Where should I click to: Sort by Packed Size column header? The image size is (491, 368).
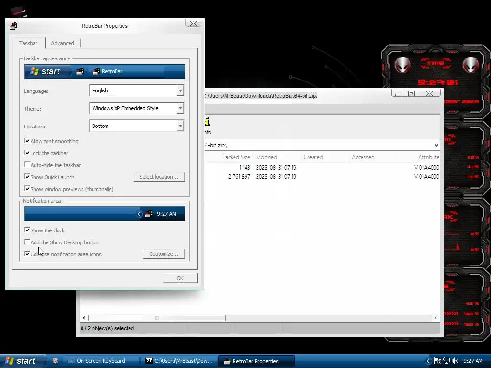point(236,157)
